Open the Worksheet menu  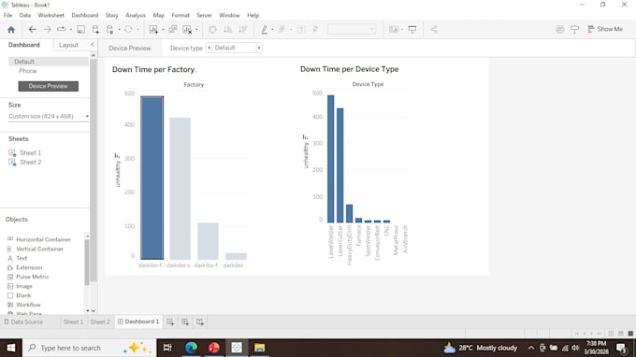click(51, 15)
